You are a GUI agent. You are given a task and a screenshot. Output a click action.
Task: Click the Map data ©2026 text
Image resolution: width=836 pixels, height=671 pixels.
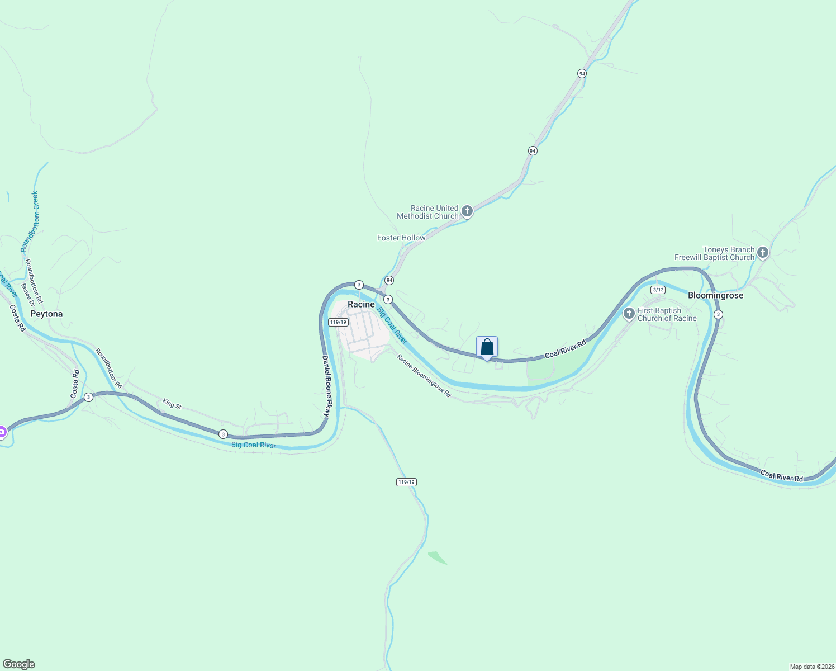click(812, 667)
